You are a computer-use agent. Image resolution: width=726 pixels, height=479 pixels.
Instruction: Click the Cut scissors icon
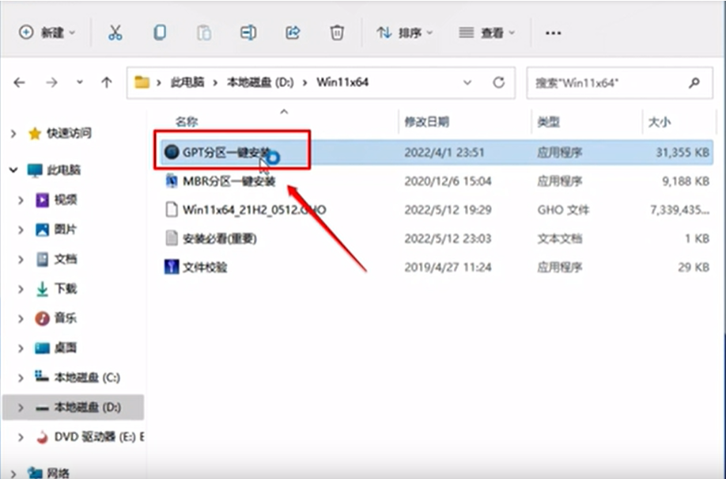(115, 32)
